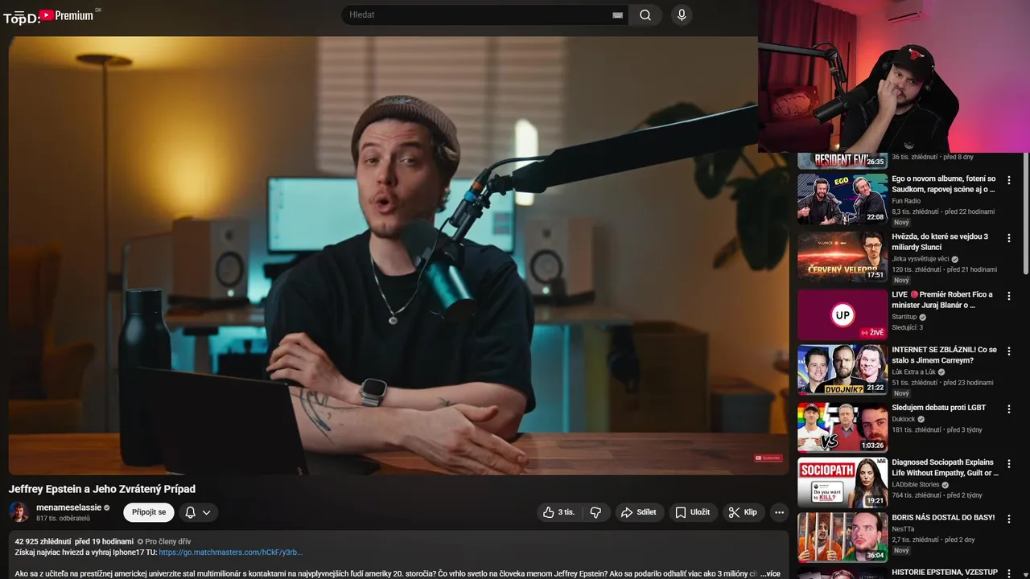1030x579 pixels.
Task: Pause the video by clicking the player
Action: 398,256
